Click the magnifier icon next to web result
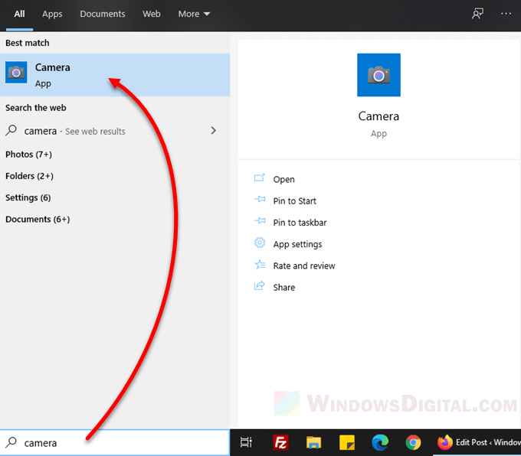521x456 pixels. pyautogui.click(x=11, y=130)
